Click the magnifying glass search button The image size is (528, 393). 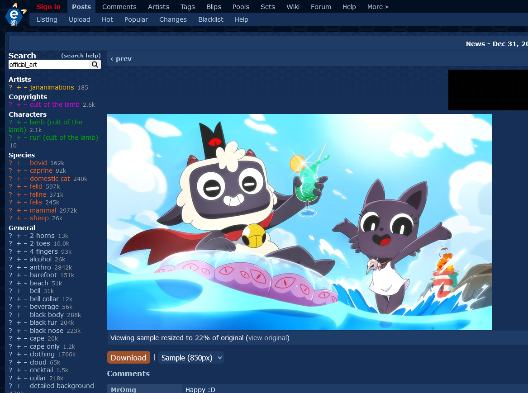(x=95, y=65)
